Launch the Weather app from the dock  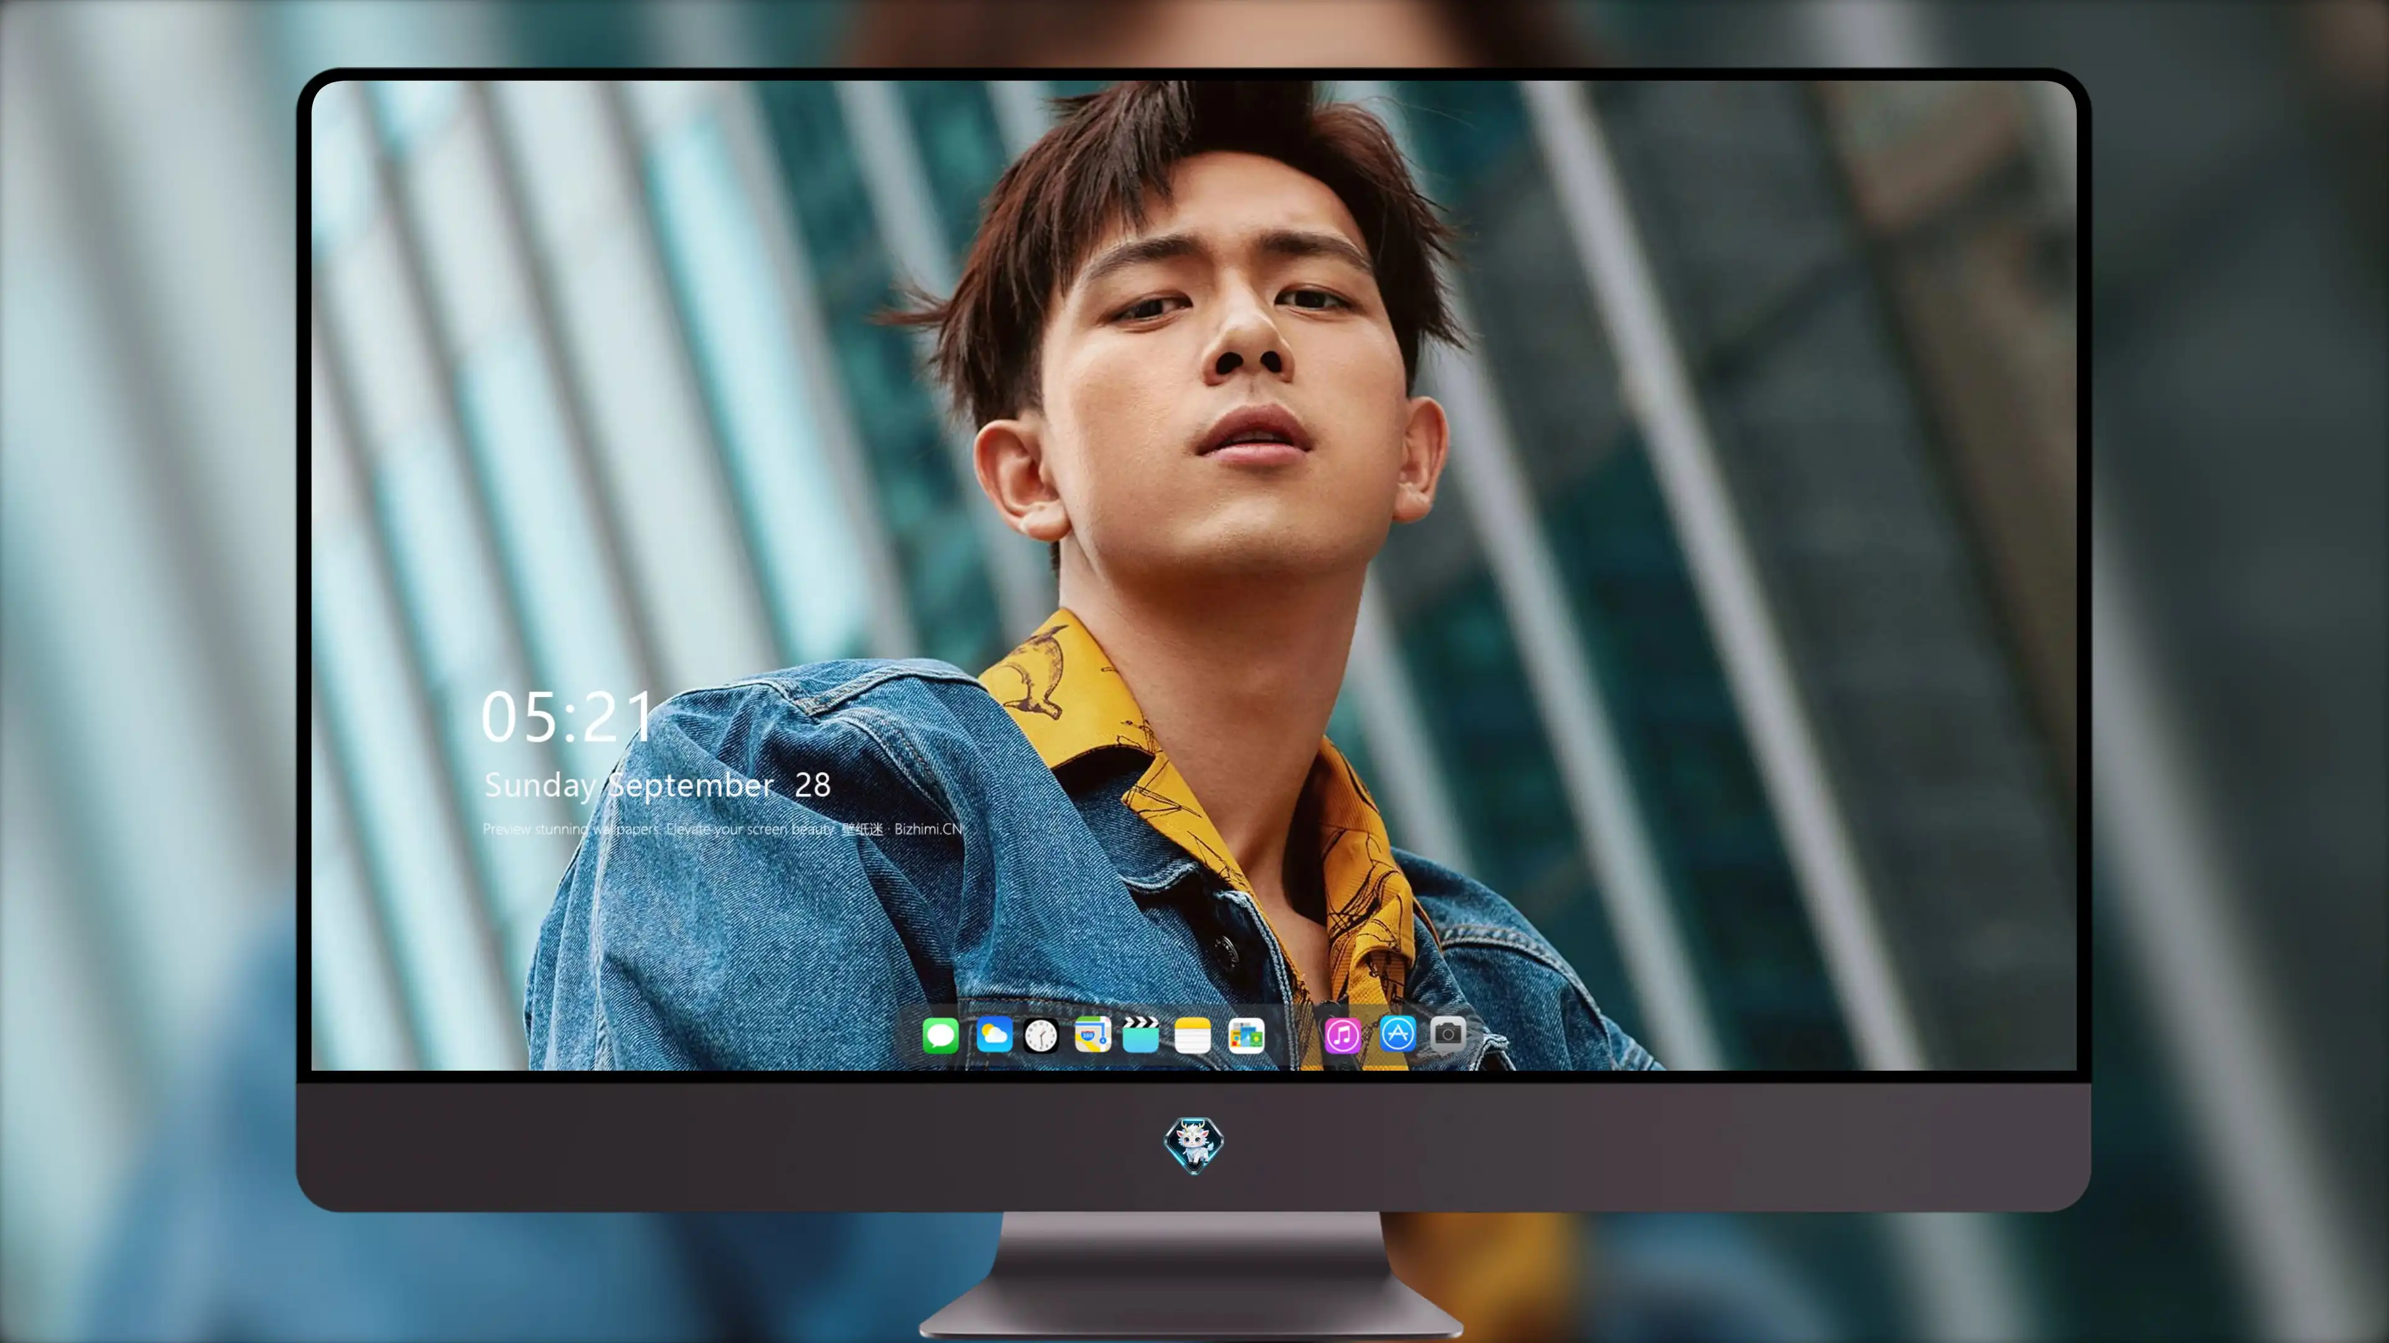click(x=994, y=1035)
